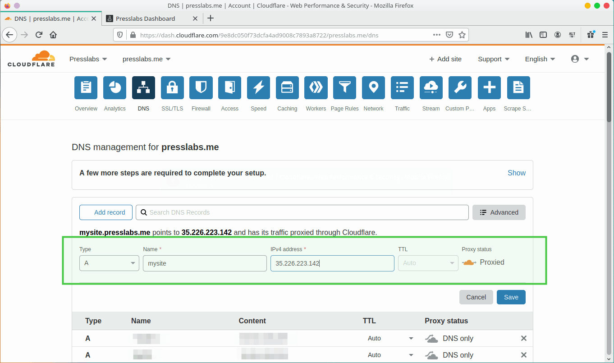Screen dimensions: 614x363
Task: Click the Show setup steps link
Action: click(517, 173)
